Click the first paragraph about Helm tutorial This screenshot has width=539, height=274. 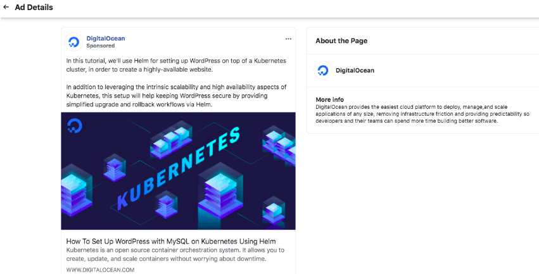pyautogui.click(x=175, y=65)
